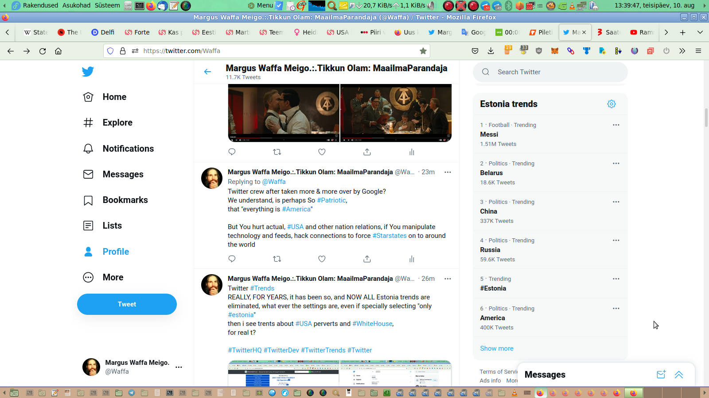Open more options for Messi trend
This screenshot has width=709, height=398.
pyautogui.click(x=616, y=125)
